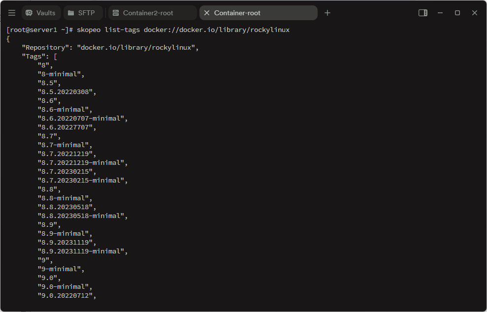Click the "8.8.20230518-minimal" tag
487x312 pixels.
[83, 216]
